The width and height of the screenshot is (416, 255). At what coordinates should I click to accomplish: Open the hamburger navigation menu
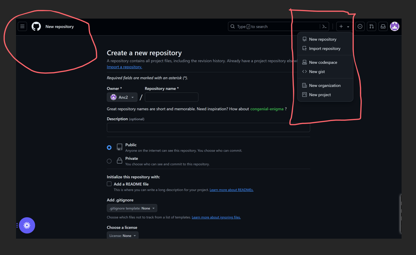22,27
